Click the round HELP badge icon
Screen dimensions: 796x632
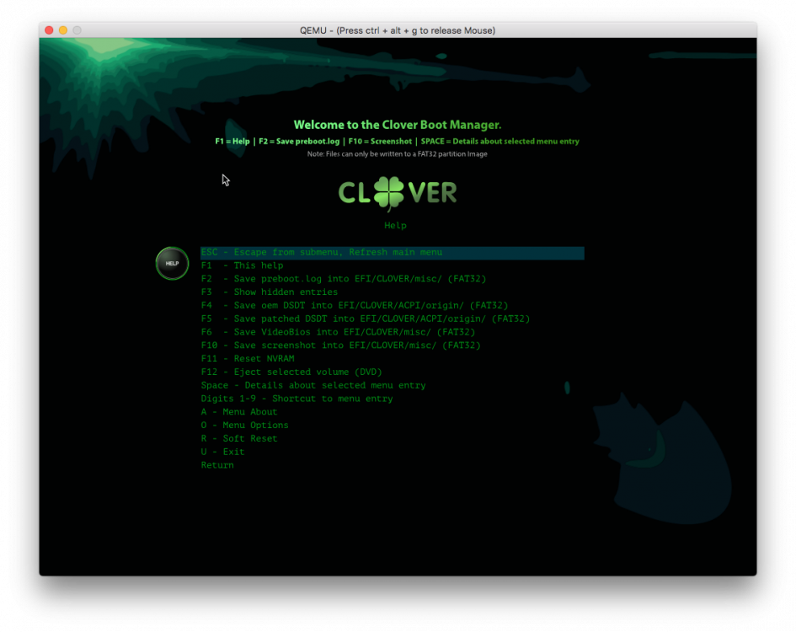172,263
